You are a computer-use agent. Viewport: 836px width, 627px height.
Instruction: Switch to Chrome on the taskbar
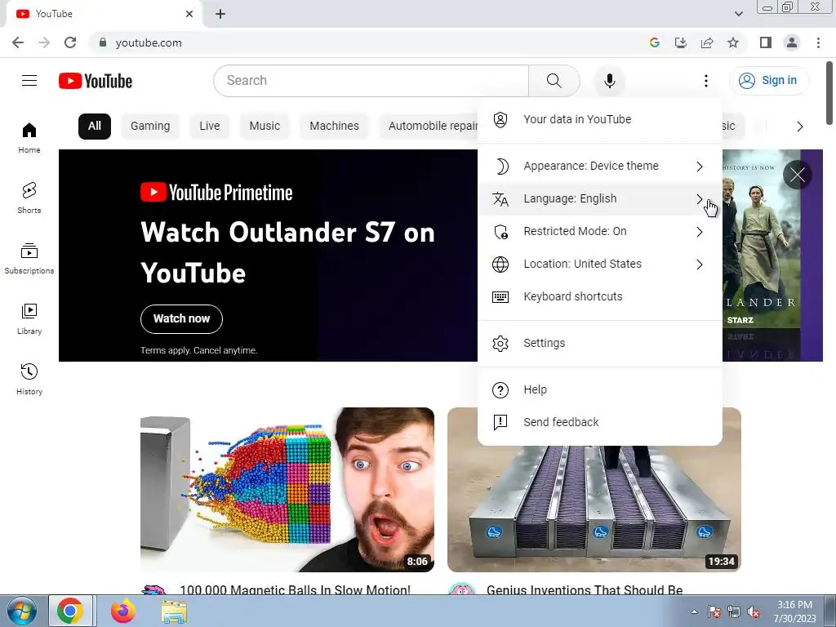pos(70,611)
